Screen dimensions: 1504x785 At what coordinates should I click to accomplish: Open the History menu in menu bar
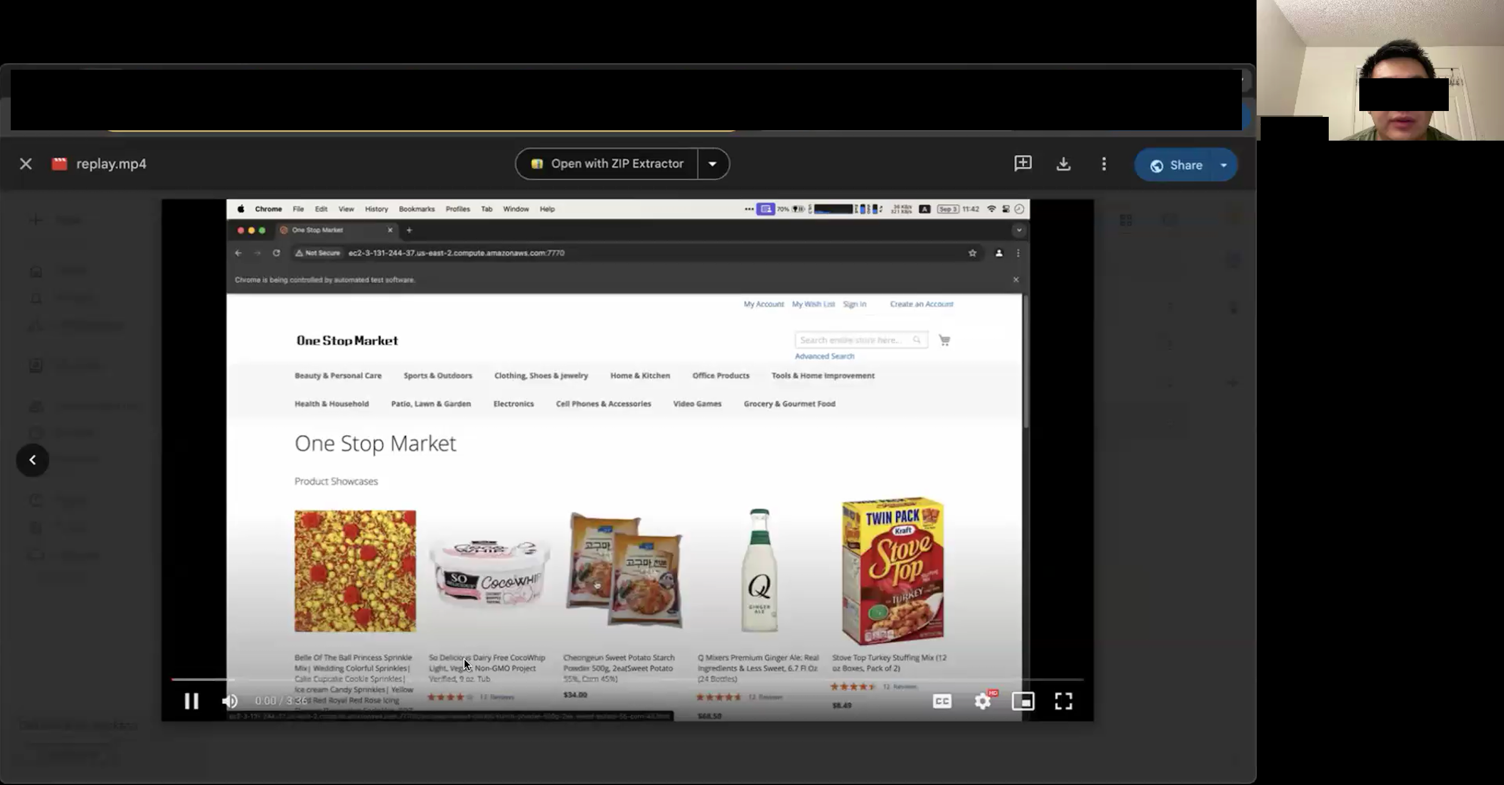click(x=376, y=209)
